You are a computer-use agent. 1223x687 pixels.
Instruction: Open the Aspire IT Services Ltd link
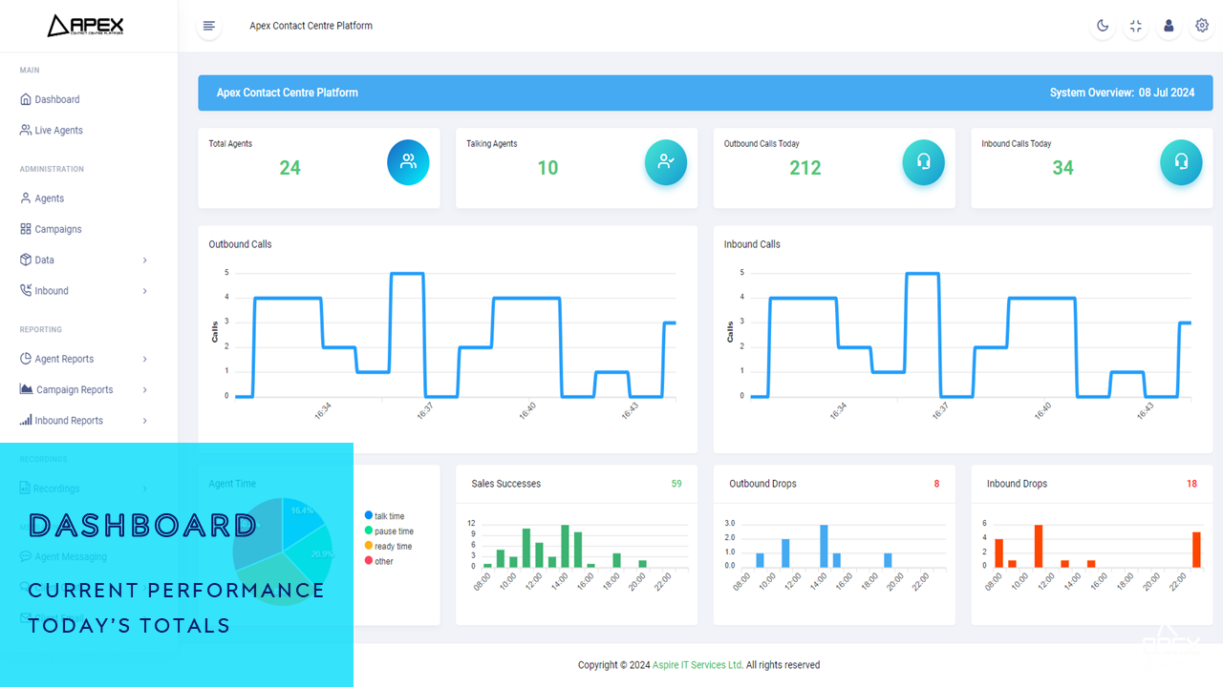click(697, 665)
